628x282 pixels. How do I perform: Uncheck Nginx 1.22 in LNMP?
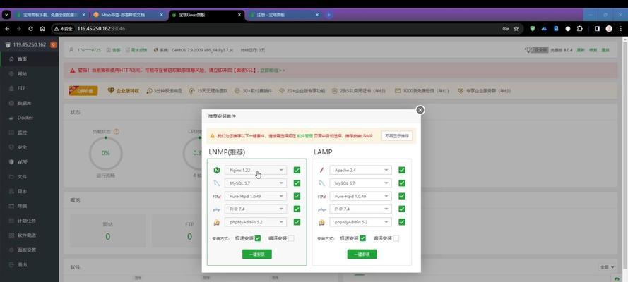[297, 170]
